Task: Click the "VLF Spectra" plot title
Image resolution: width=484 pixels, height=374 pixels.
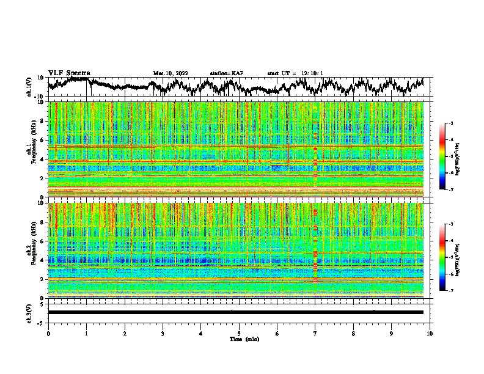Action: coord(69,73)
